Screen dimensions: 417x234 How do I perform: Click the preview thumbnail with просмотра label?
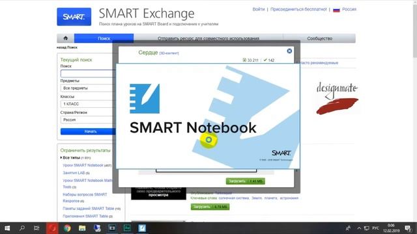click(x=158, y=193)
